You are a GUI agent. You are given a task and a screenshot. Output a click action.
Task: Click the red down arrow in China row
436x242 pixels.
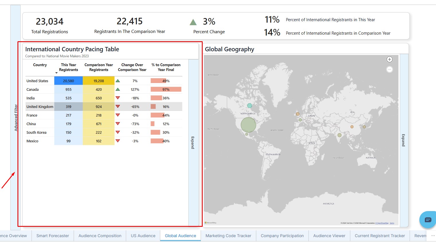pyautogui.click(x=118, y=124)
